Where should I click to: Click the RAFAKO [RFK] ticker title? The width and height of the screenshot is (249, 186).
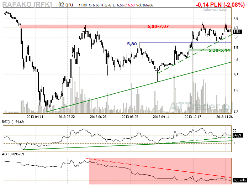point(27,5)
